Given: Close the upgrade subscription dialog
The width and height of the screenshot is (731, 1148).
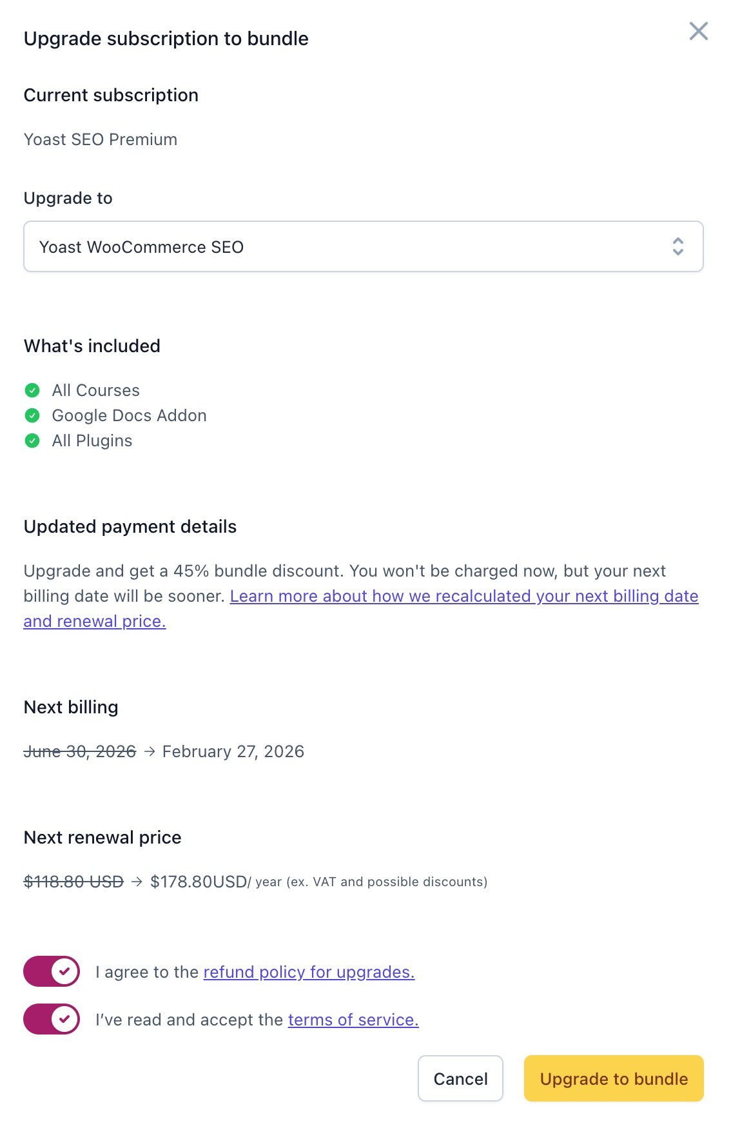Looking at the screenshot, I should click(x=698, y=31).
